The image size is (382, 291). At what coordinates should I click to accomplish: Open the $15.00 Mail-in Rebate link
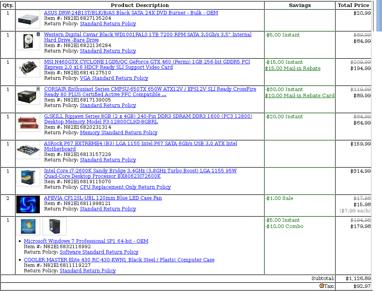(293, 68)
